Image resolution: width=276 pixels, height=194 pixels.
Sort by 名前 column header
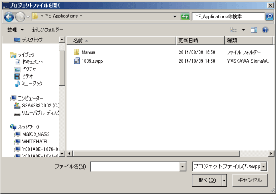pos(121,41)
